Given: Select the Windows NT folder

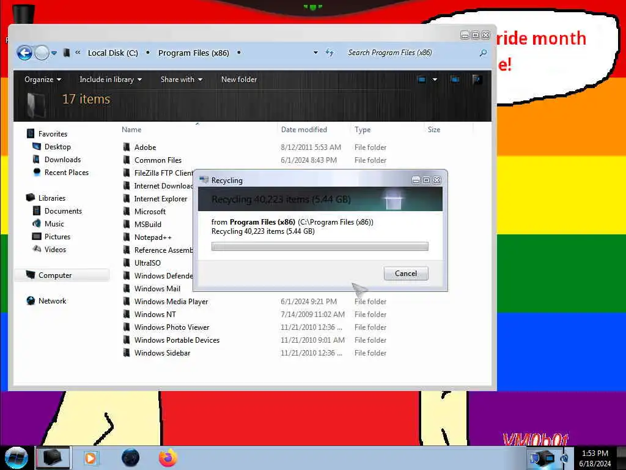Looking at the screenshot, I should tap(155, 314).
